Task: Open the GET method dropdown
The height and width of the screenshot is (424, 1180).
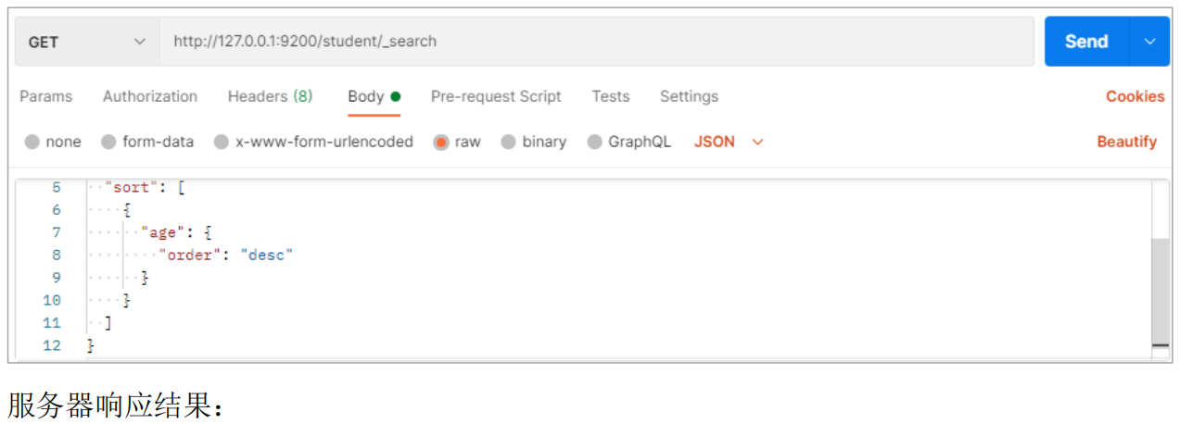Action: click(87, 42)
